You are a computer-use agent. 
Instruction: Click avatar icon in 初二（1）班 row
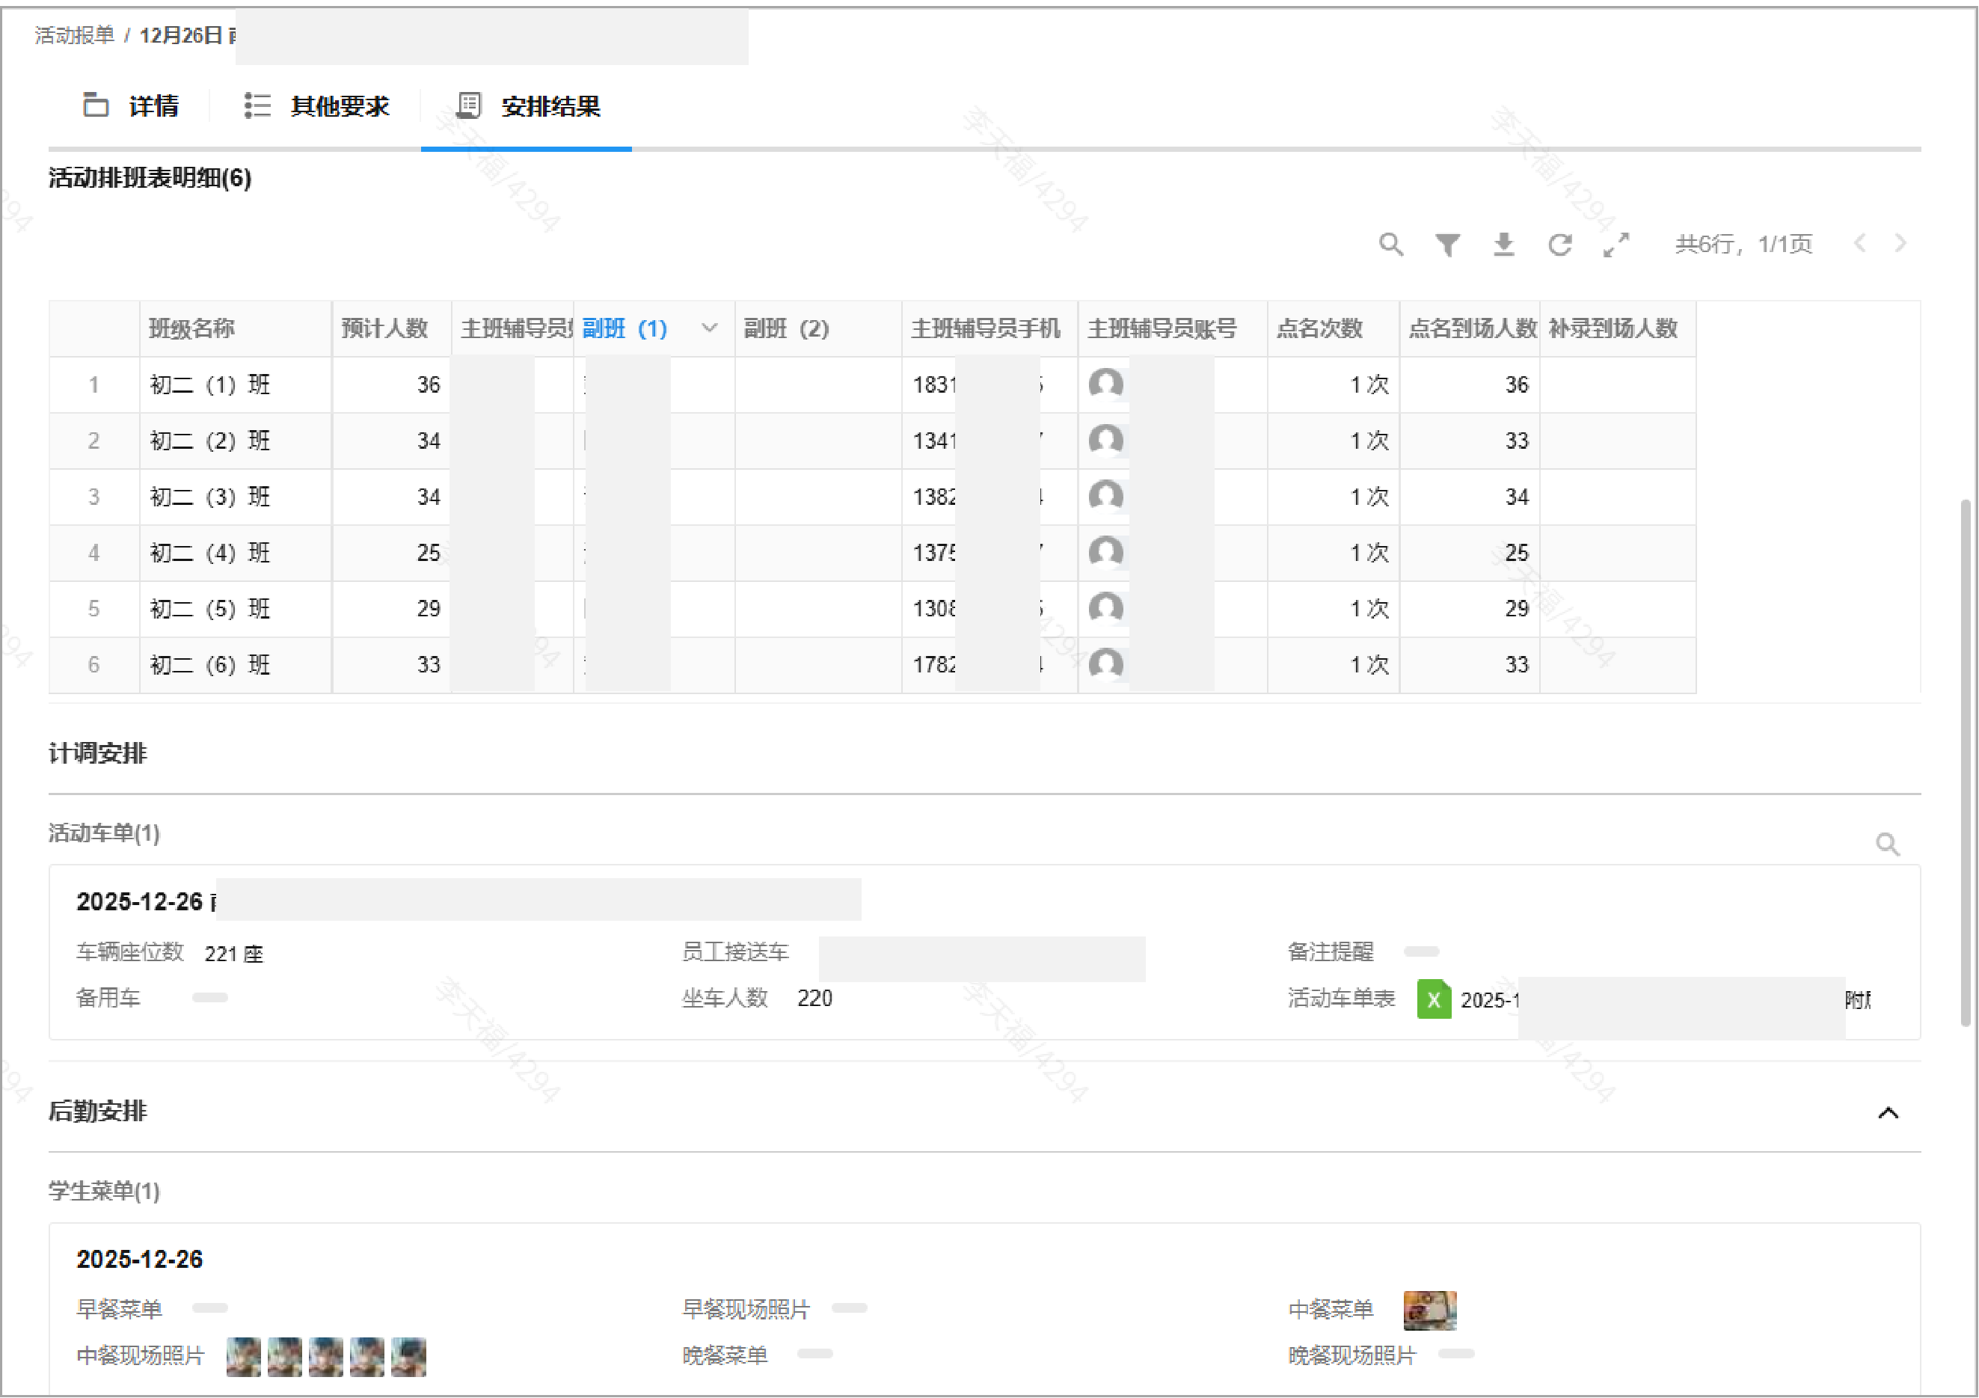(1106, 384)
